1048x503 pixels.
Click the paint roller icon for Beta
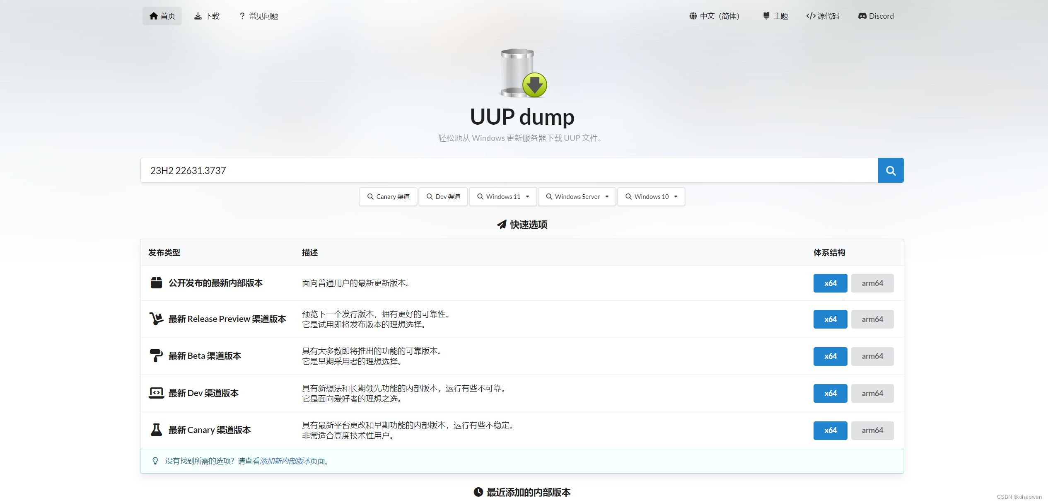[156, 355]
